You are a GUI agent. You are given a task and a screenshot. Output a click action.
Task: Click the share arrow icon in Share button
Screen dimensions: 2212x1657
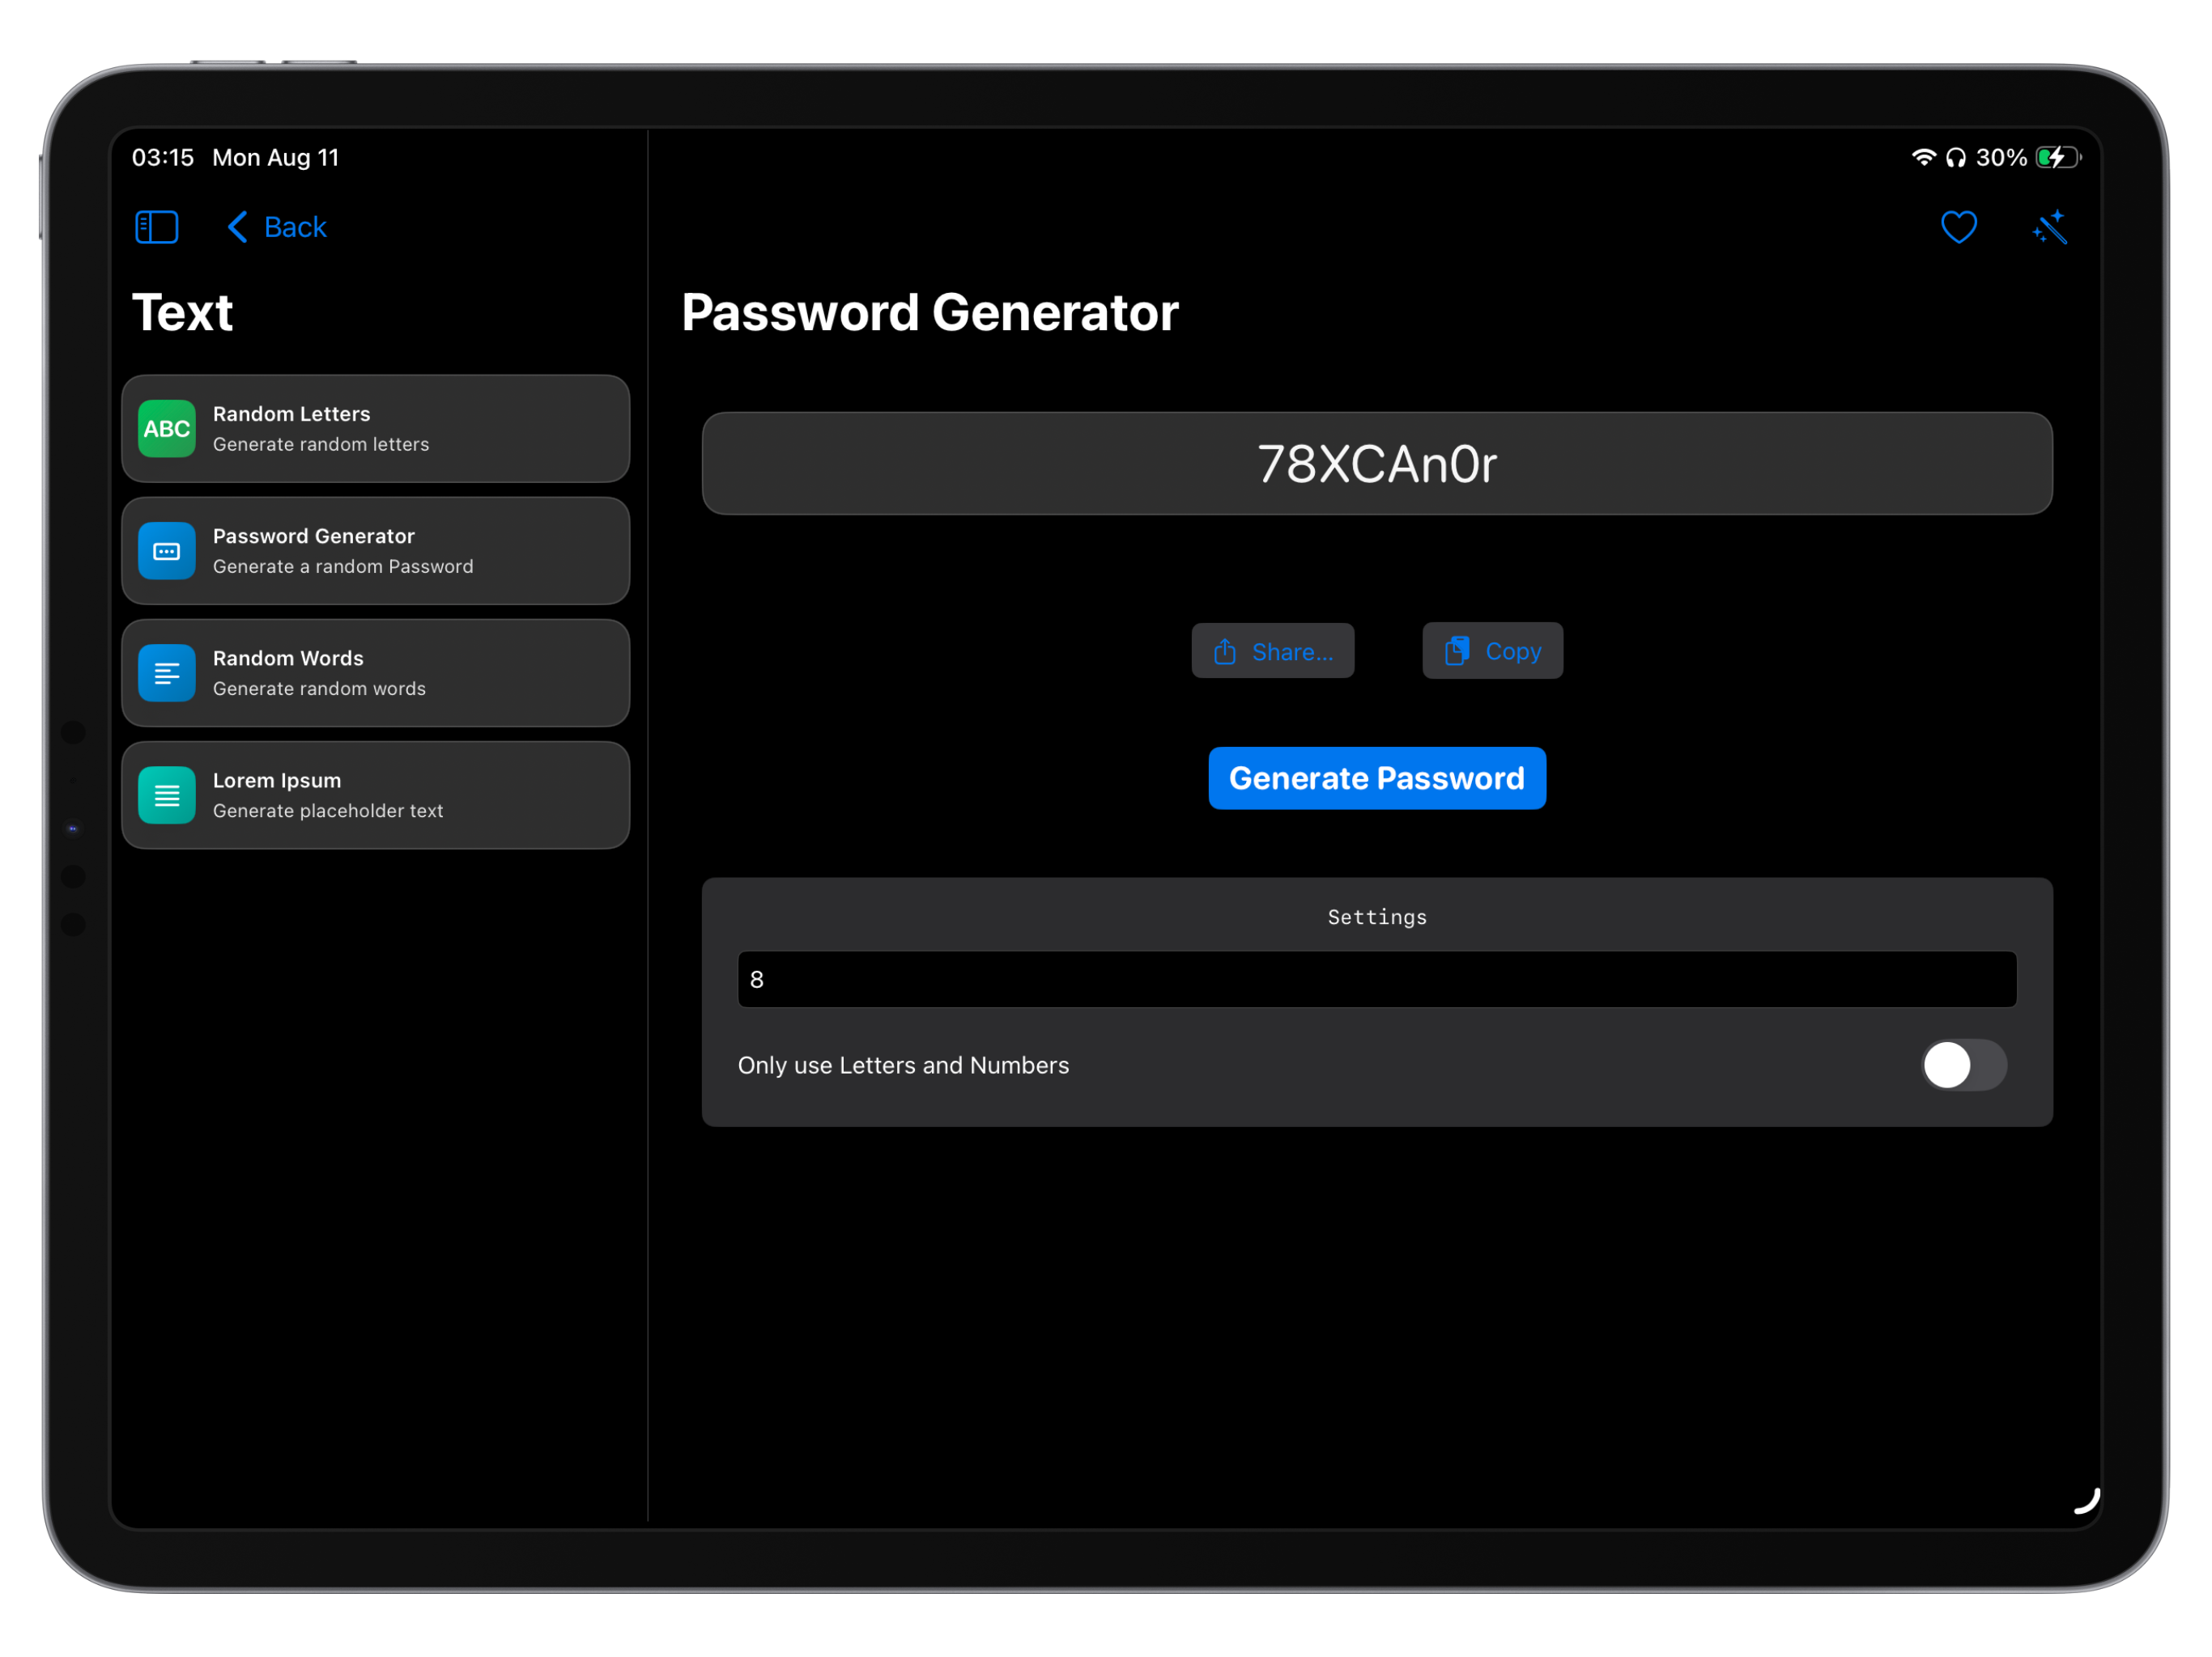1225,651
